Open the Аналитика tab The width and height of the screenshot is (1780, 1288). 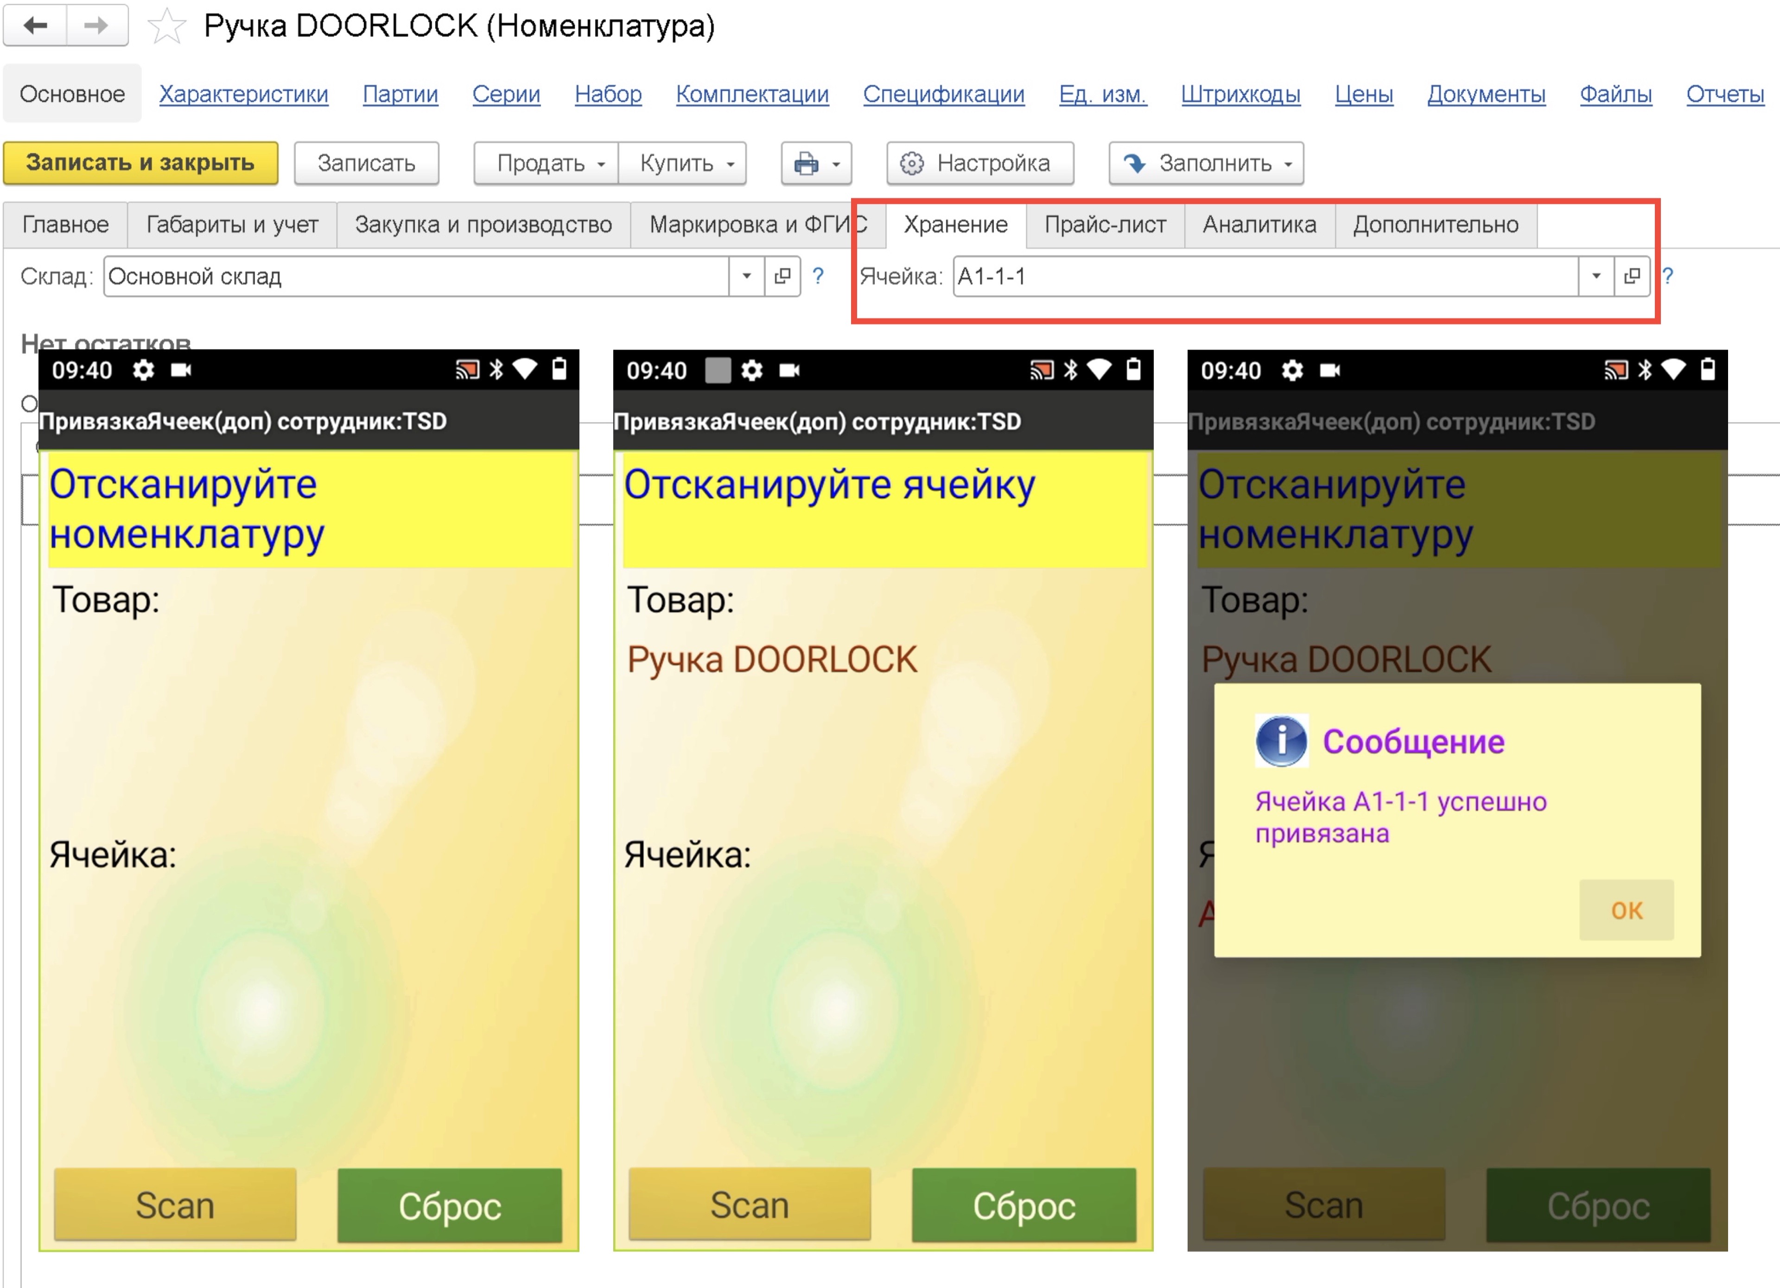[x=1259, y=225]
